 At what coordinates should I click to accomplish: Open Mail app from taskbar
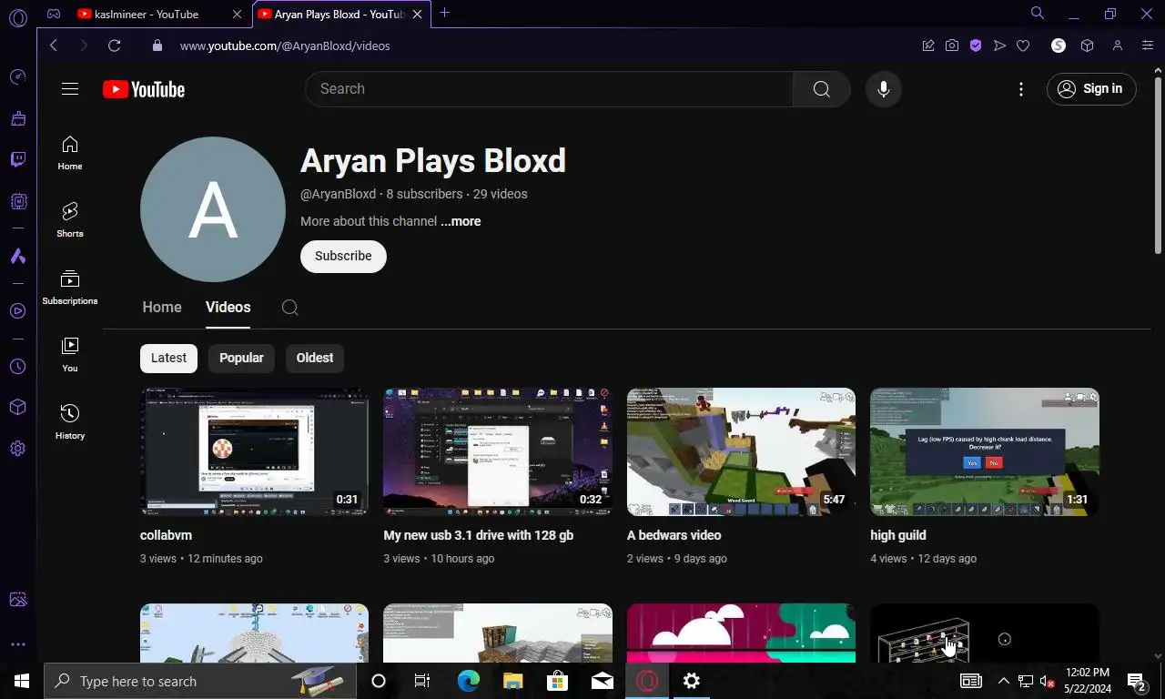click(x=603, y=681)
